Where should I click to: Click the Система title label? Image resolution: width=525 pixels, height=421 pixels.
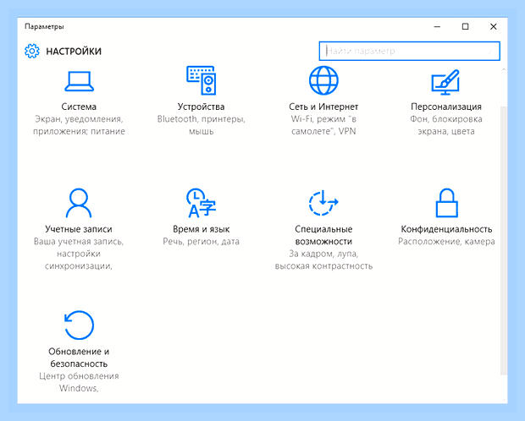click(x=79, y=107)
